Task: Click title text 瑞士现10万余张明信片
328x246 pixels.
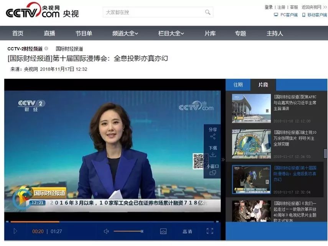Action: click(x=295, y=138)
